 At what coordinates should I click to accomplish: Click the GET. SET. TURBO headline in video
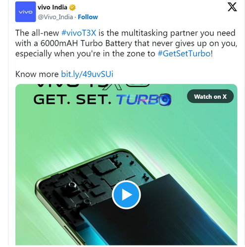pos(102,100)
